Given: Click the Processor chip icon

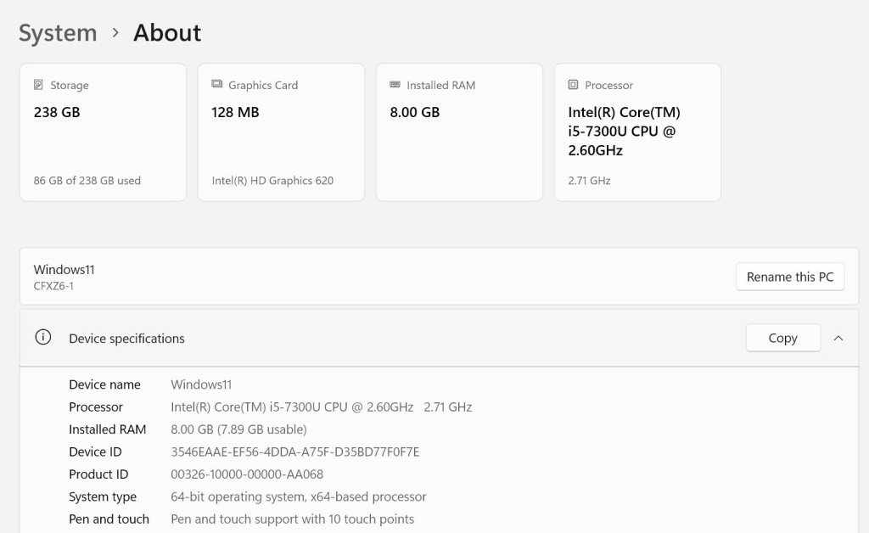Looking at the screenshot, I should pyautogui.click(x=573, y=85).
